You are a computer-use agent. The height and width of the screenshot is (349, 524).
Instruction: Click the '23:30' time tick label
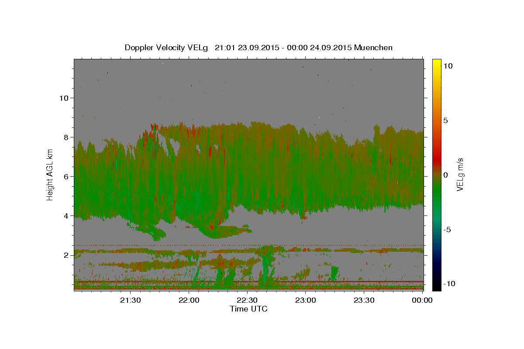coord(364,300)
